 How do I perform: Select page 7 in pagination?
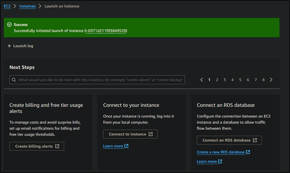[256, 80]
